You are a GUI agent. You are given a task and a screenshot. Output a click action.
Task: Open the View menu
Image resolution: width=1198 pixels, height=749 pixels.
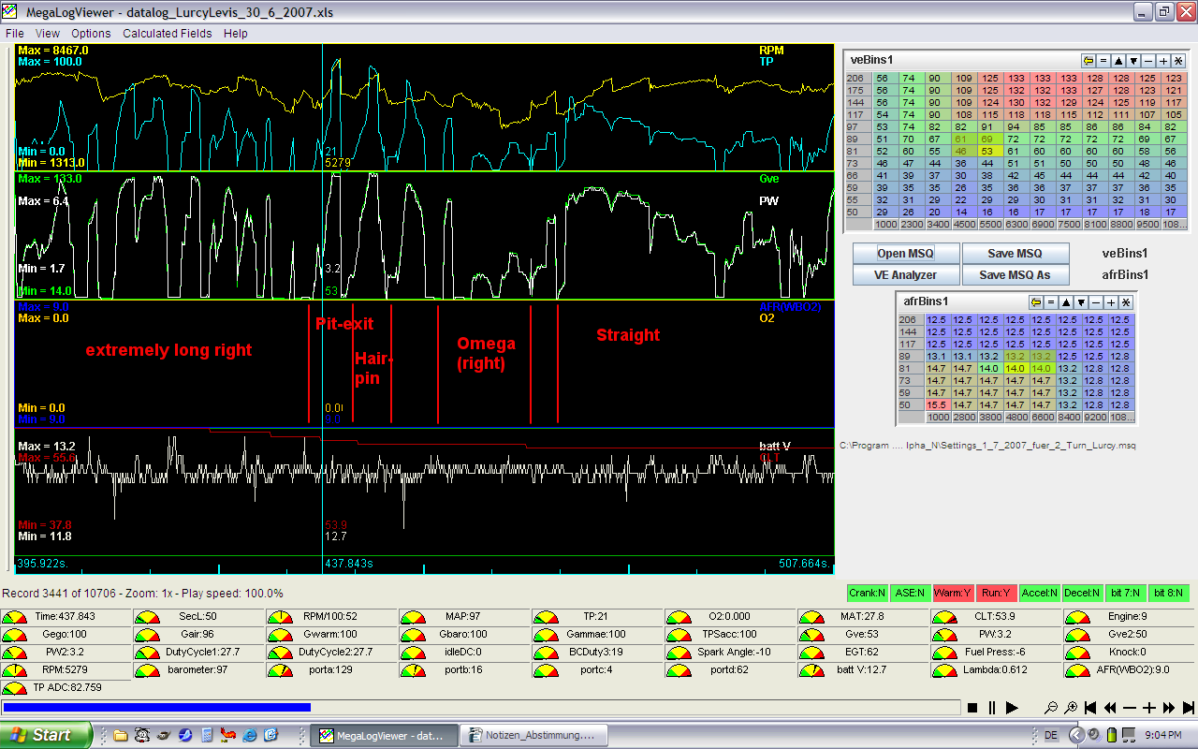(x=48, y=33)
